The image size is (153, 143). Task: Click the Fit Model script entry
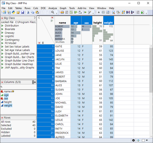(10, 43)
